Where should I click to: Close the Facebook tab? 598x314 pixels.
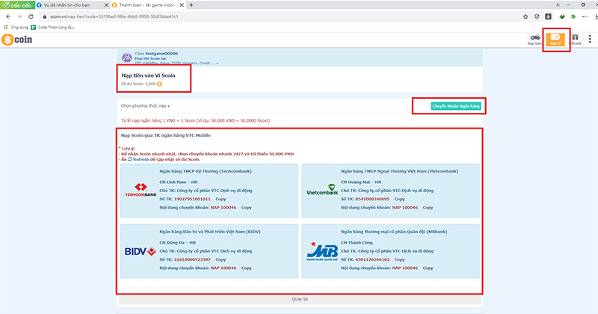(x=106, y=5)
